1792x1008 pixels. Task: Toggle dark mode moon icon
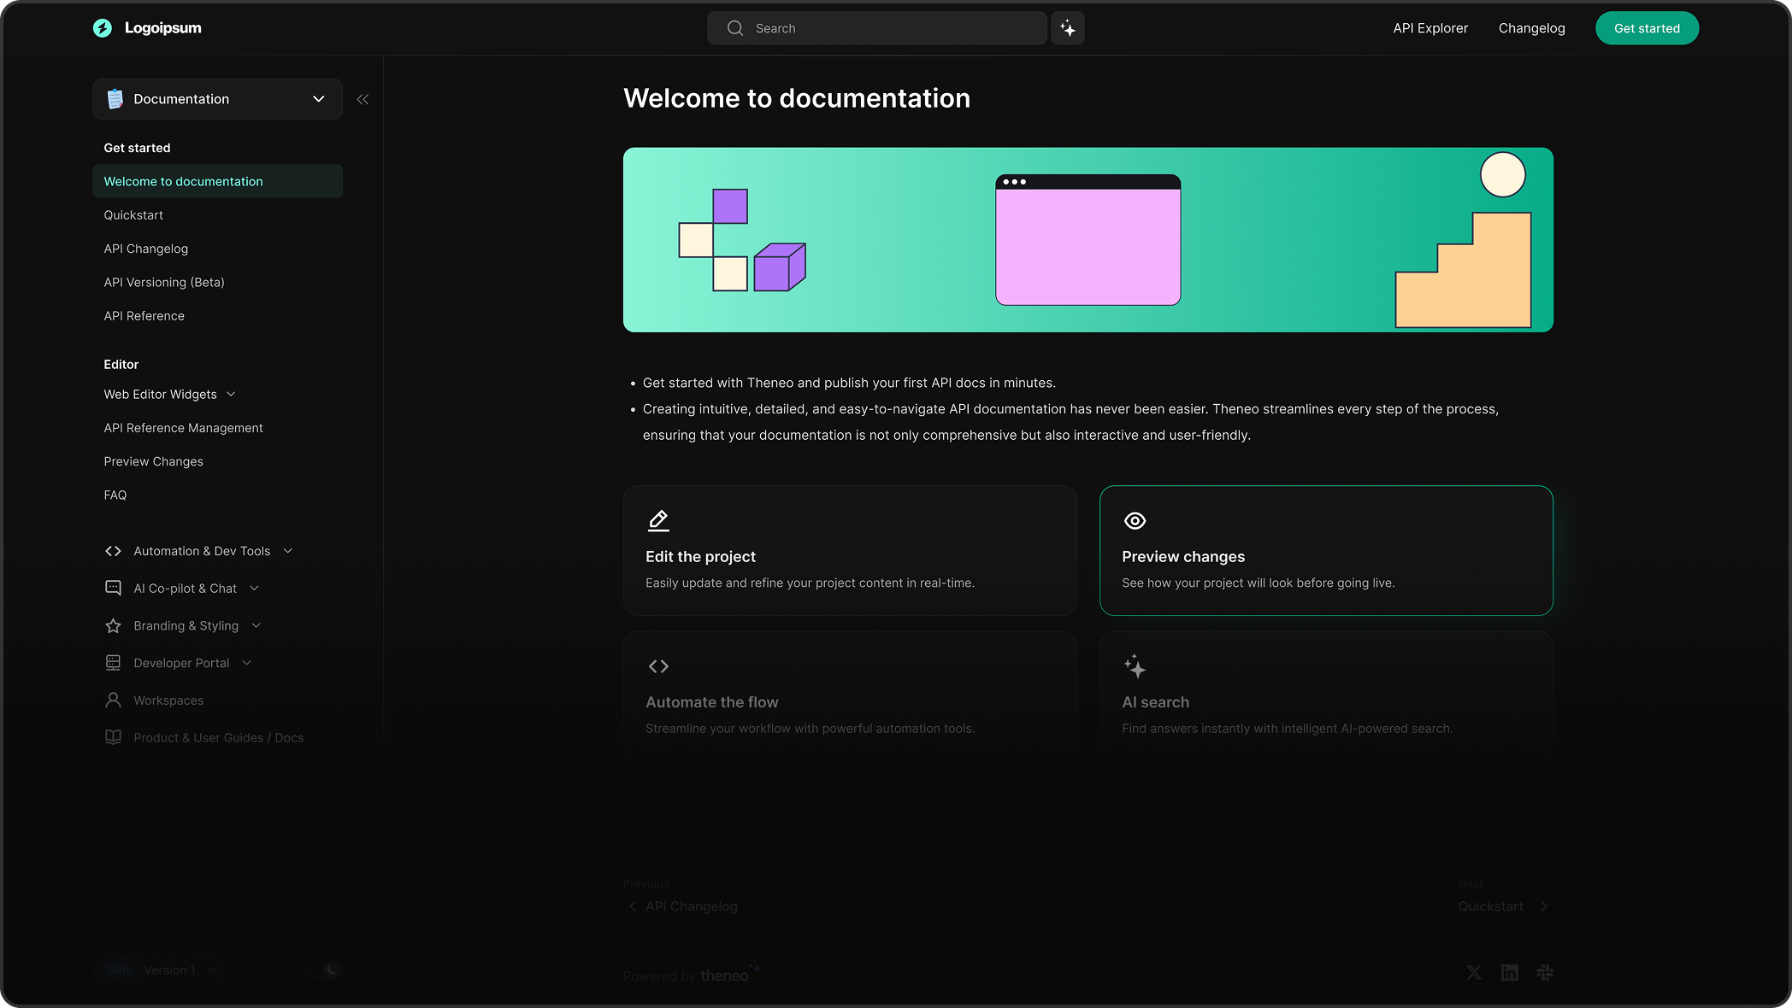coord(332,969)
